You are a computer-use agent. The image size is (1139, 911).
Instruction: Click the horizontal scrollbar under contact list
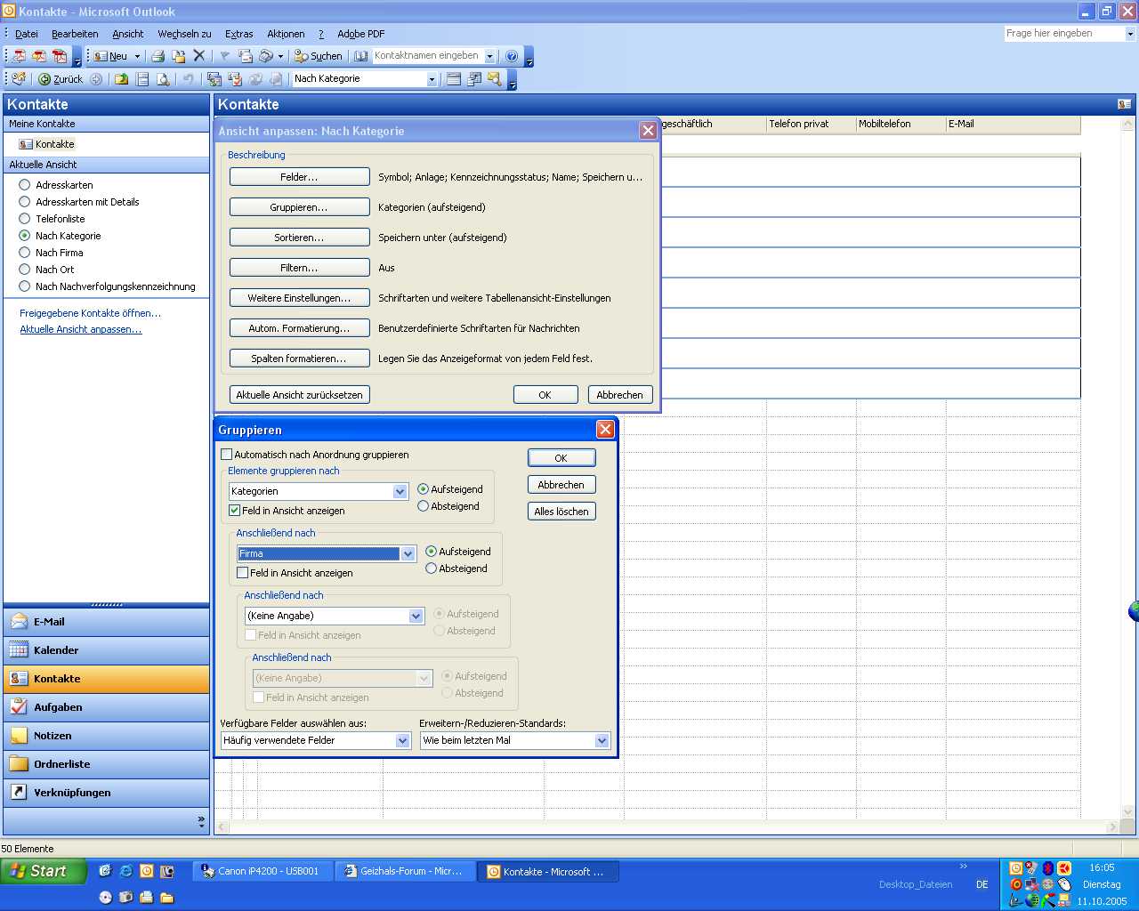click(x=667, y=827)
